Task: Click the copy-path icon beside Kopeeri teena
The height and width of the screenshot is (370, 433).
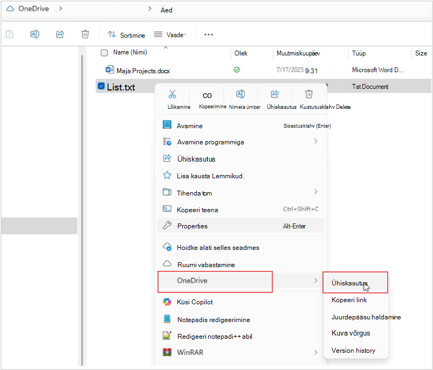Action: [167, 208]
